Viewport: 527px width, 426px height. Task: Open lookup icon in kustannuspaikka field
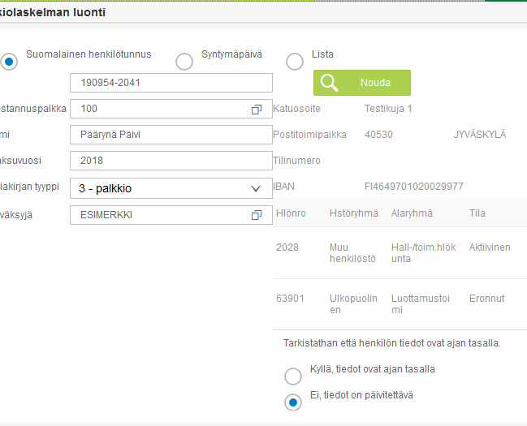click(257, 110)
